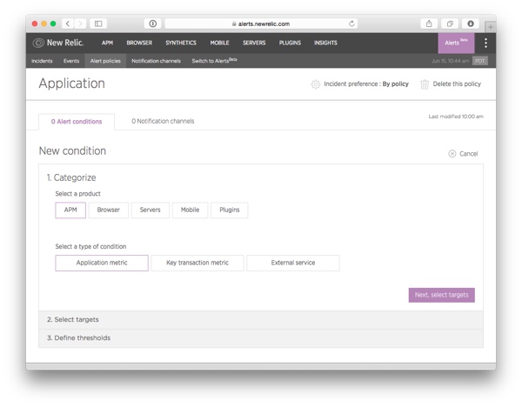
Task: Select the Plugins product option
Action: tap(230, 210)
